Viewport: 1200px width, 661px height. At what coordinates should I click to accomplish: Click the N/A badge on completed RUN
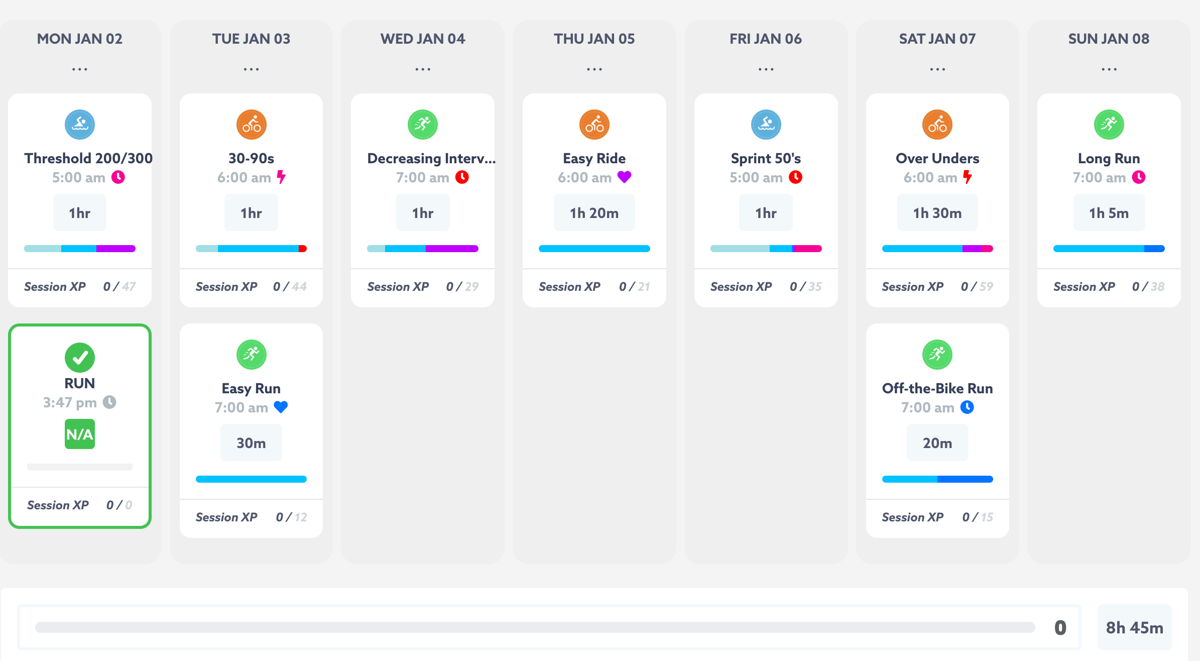click(80, 434)
